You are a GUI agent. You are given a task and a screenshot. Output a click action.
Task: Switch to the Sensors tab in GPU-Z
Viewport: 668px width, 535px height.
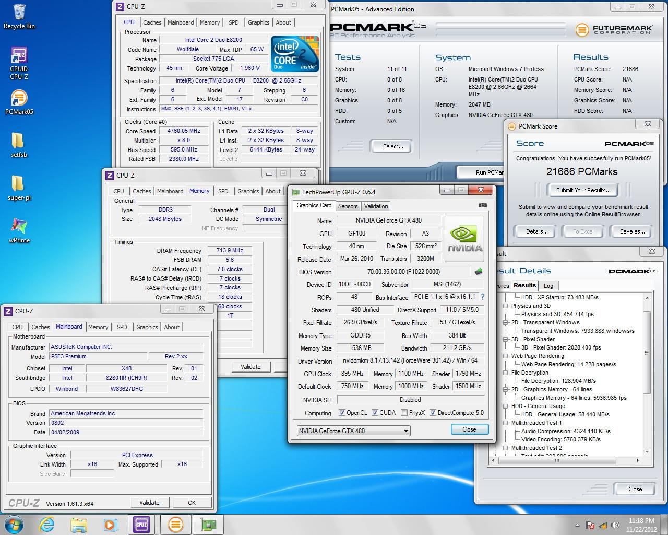point(348,206)
